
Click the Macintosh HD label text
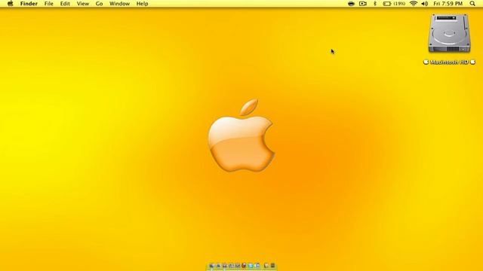[x=449, y=62]
